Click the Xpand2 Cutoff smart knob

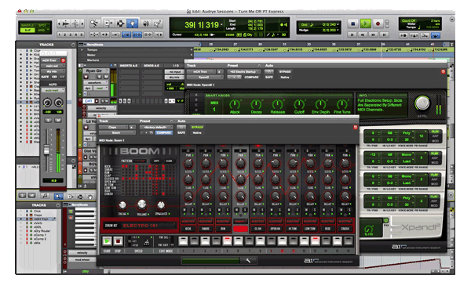pos(299,105)
